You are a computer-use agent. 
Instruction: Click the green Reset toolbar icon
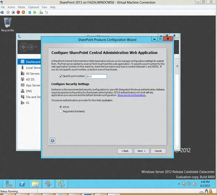pyautogui.click(x=35, y=13)
